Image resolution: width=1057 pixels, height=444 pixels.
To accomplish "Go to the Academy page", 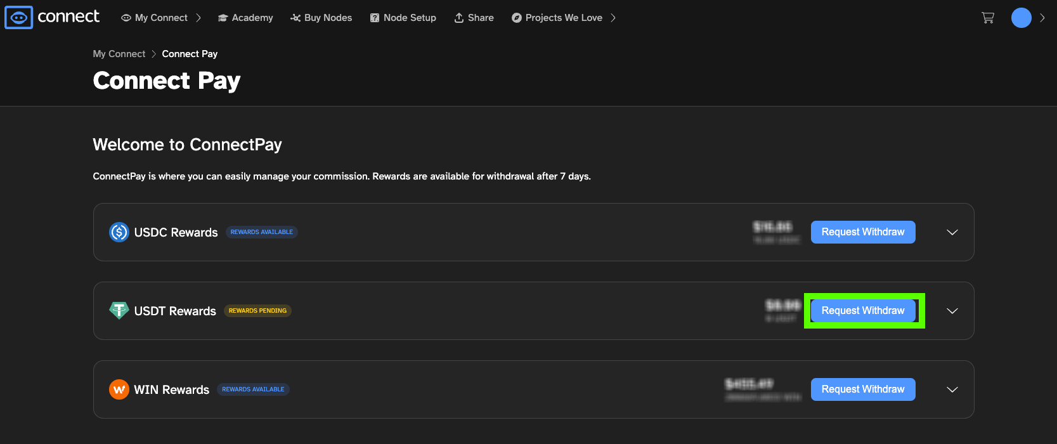I will (245, 18).
